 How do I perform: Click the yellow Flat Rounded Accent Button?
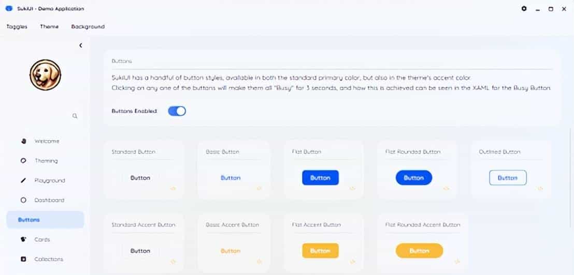pyautogui.click(x=419, y=251)
